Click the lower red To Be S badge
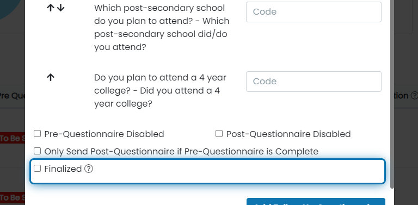 tap(13, 197)
